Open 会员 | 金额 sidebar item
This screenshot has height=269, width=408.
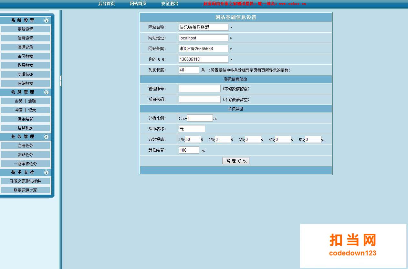[x=25, y=101]
